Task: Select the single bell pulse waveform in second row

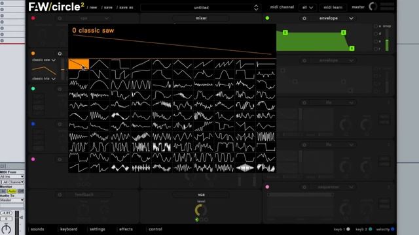Action: [225, 74]
